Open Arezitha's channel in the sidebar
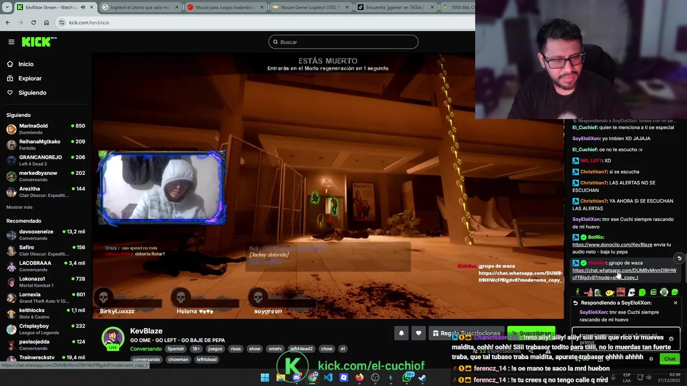The width and height of the screenshot is (687, 386). 46,191
